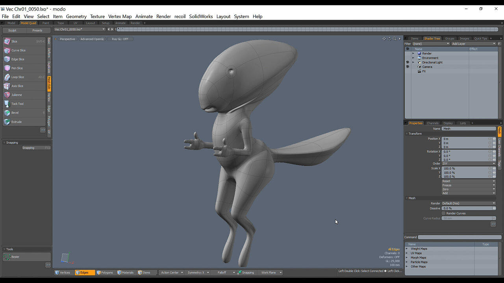Image resolution: width=504 pixels, height=283 pixels.
Task: Select the Julienne tool
Action: point(17,95)
